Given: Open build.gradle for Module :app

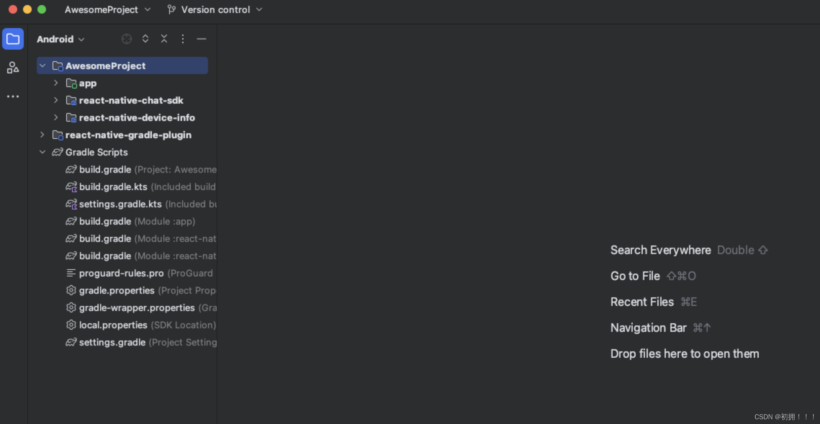Looking at the screenshot, I should tap(105, 221).
